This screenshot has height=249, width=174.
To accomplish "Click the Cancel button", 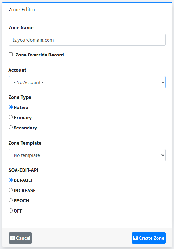I will (20, 238).
